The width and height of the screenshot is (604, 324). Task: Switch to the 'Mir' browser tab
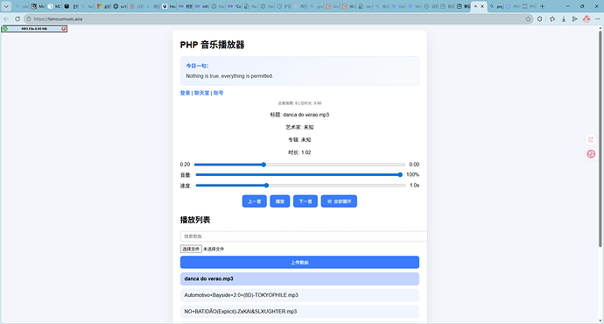point(38,6)
